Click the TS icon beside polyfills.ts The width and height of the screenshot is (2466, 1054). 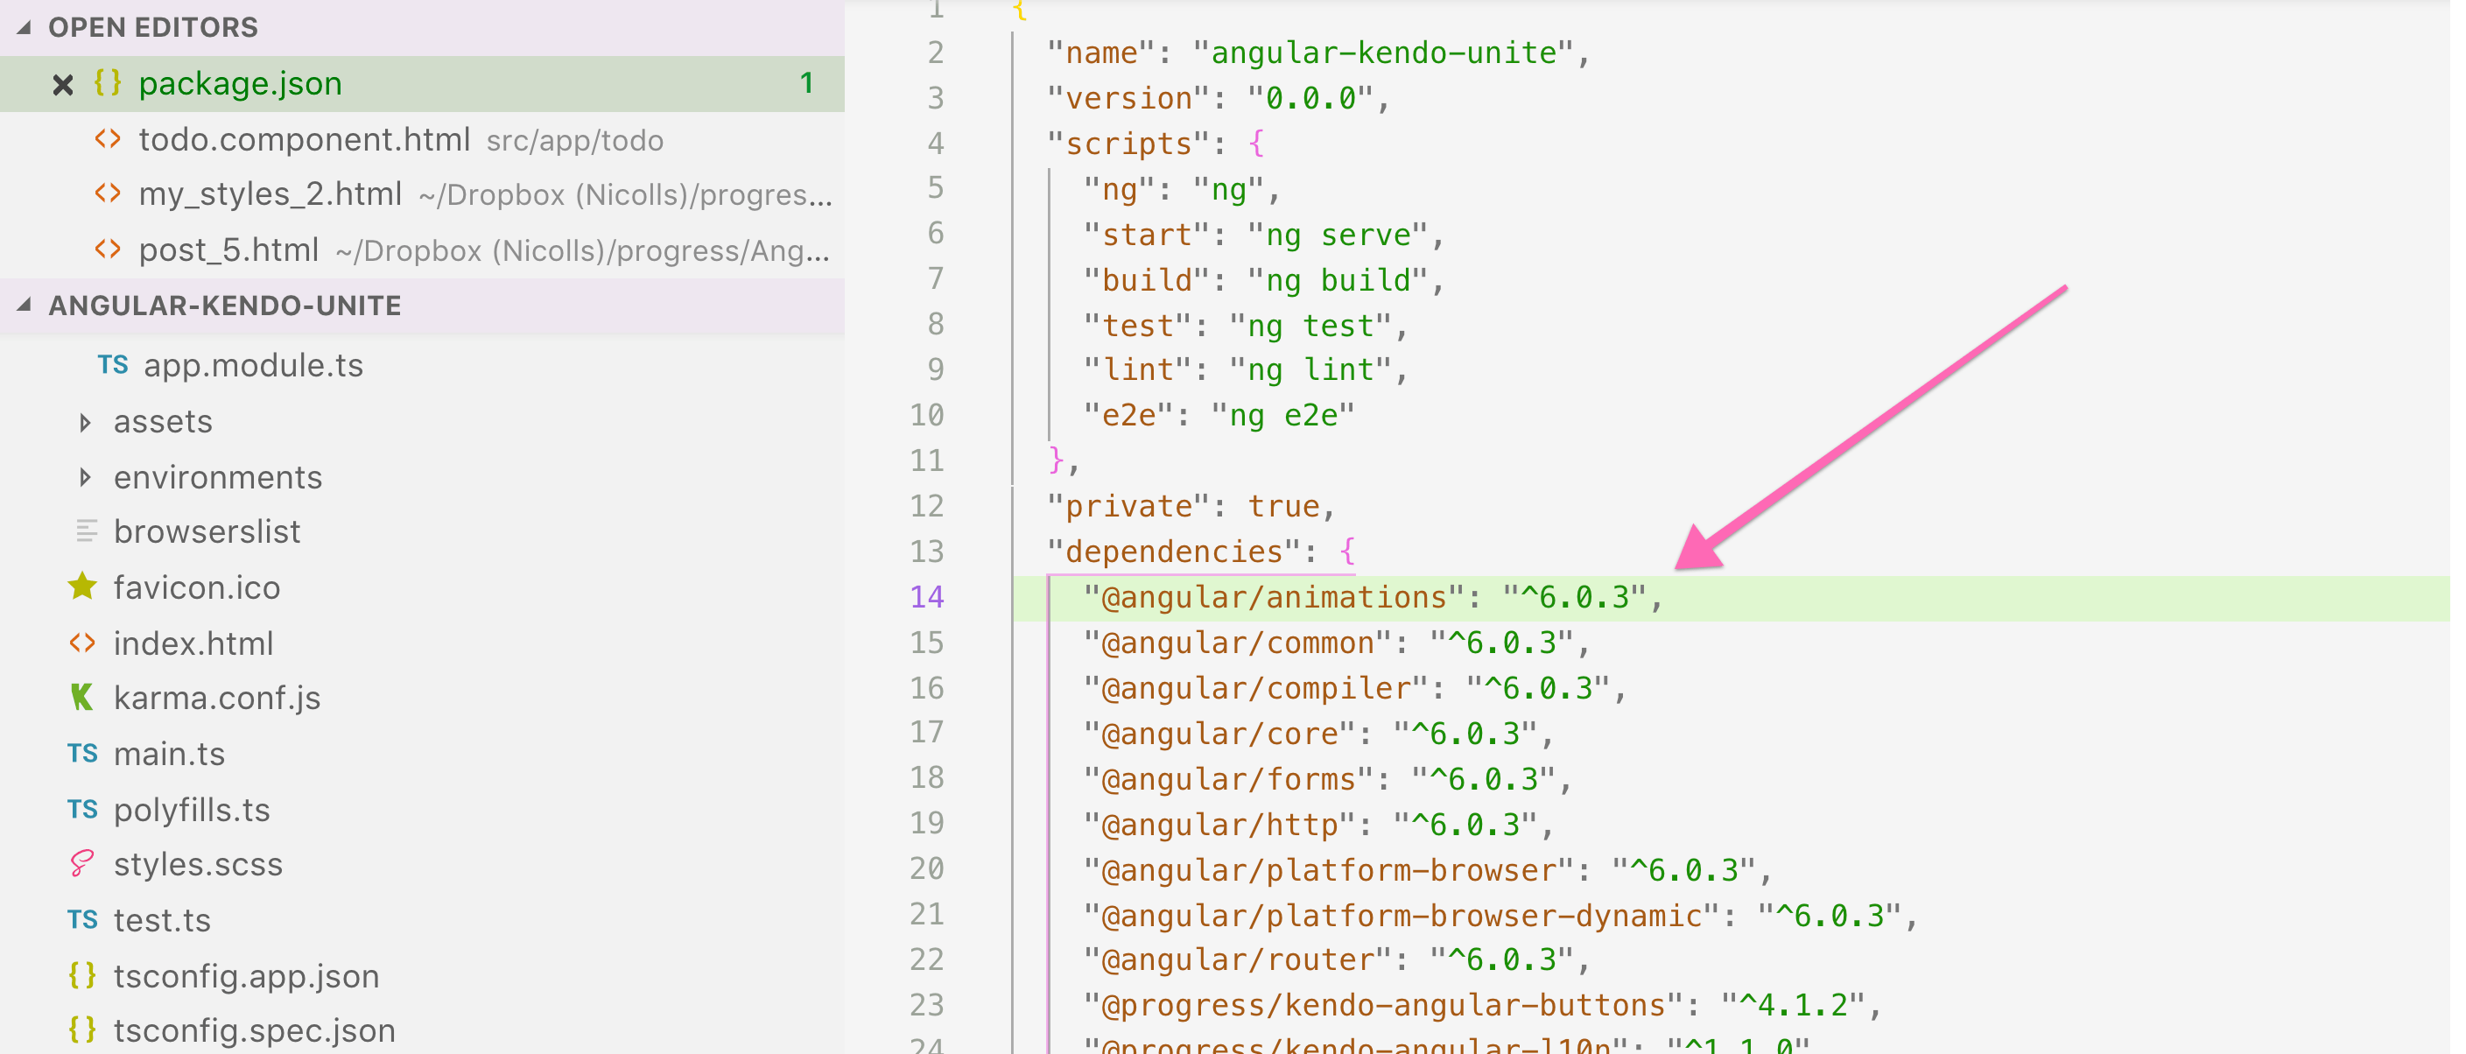[x=82, y=810]
